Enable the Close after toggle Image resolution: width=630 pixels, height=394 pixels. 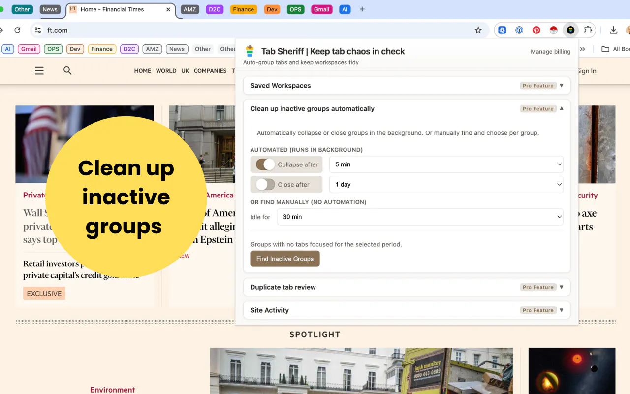pyautogui.click(x=265, y=185)
